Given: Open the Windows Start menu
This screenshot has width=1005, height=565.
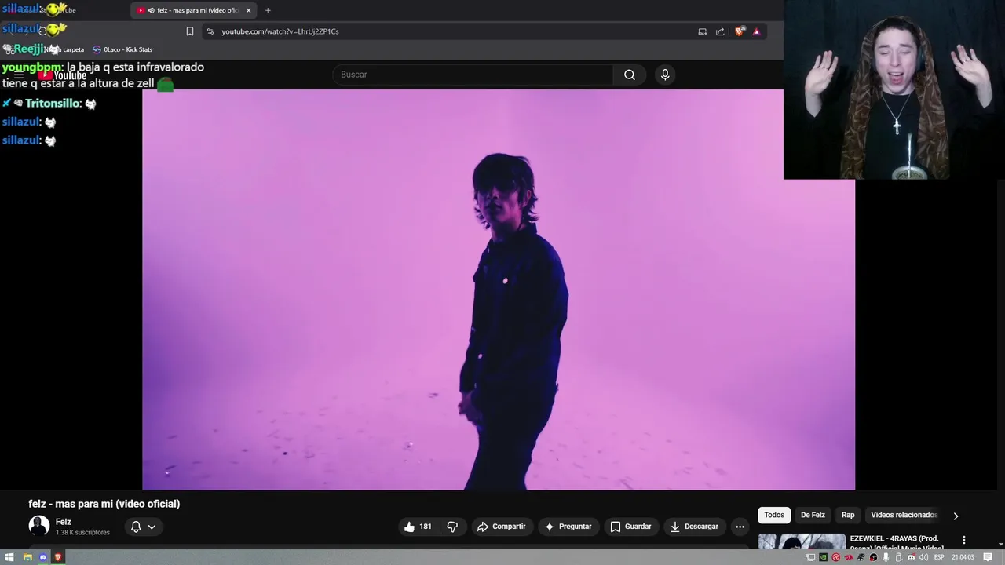Looking at the screenshot, I should tap(9, 557).
